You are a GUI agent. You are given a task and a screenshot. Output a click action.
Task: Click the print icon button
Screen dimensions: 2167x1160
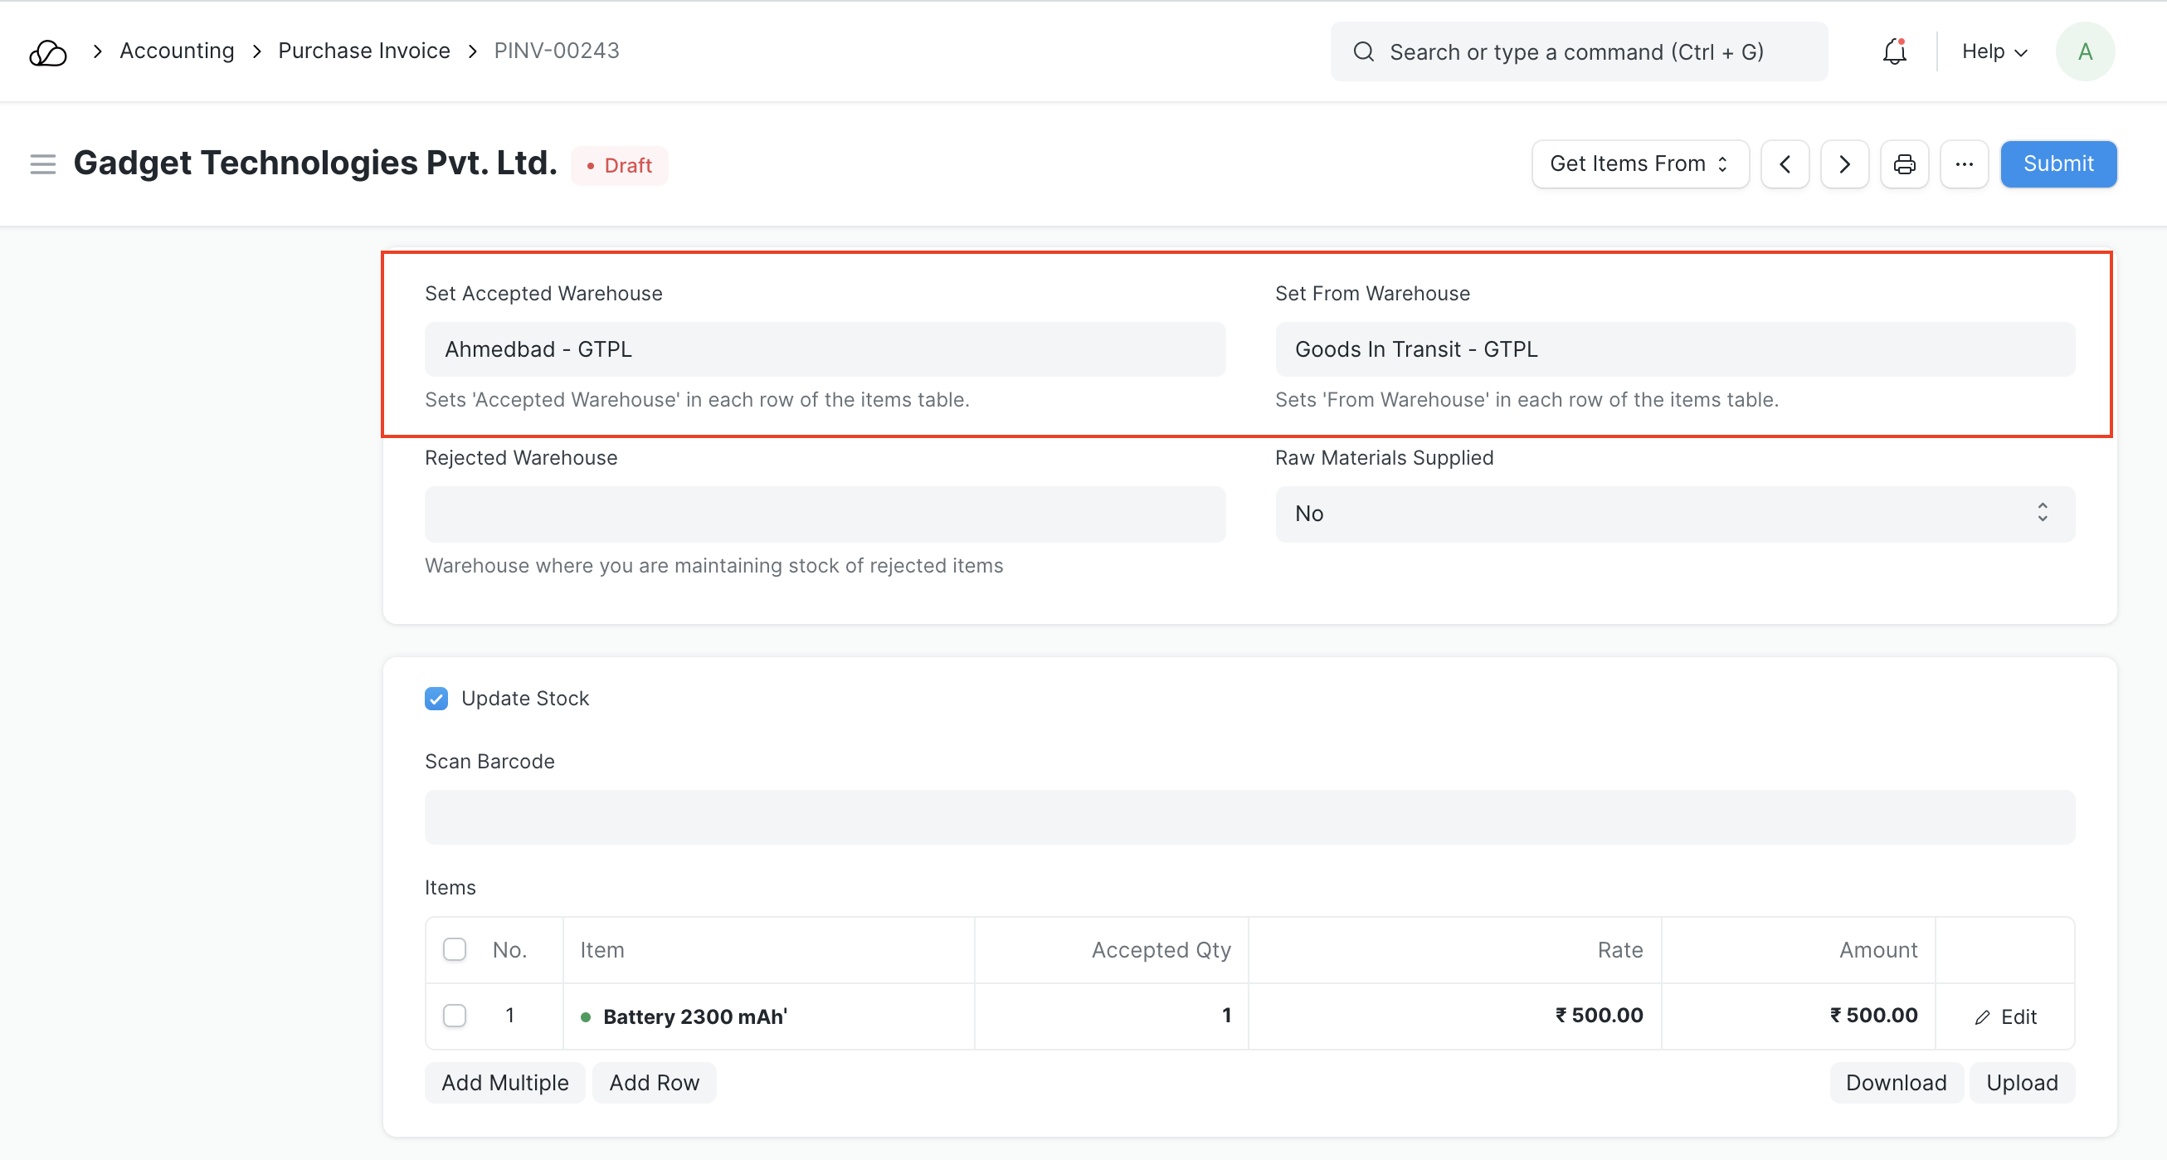tap(1904, 164)
